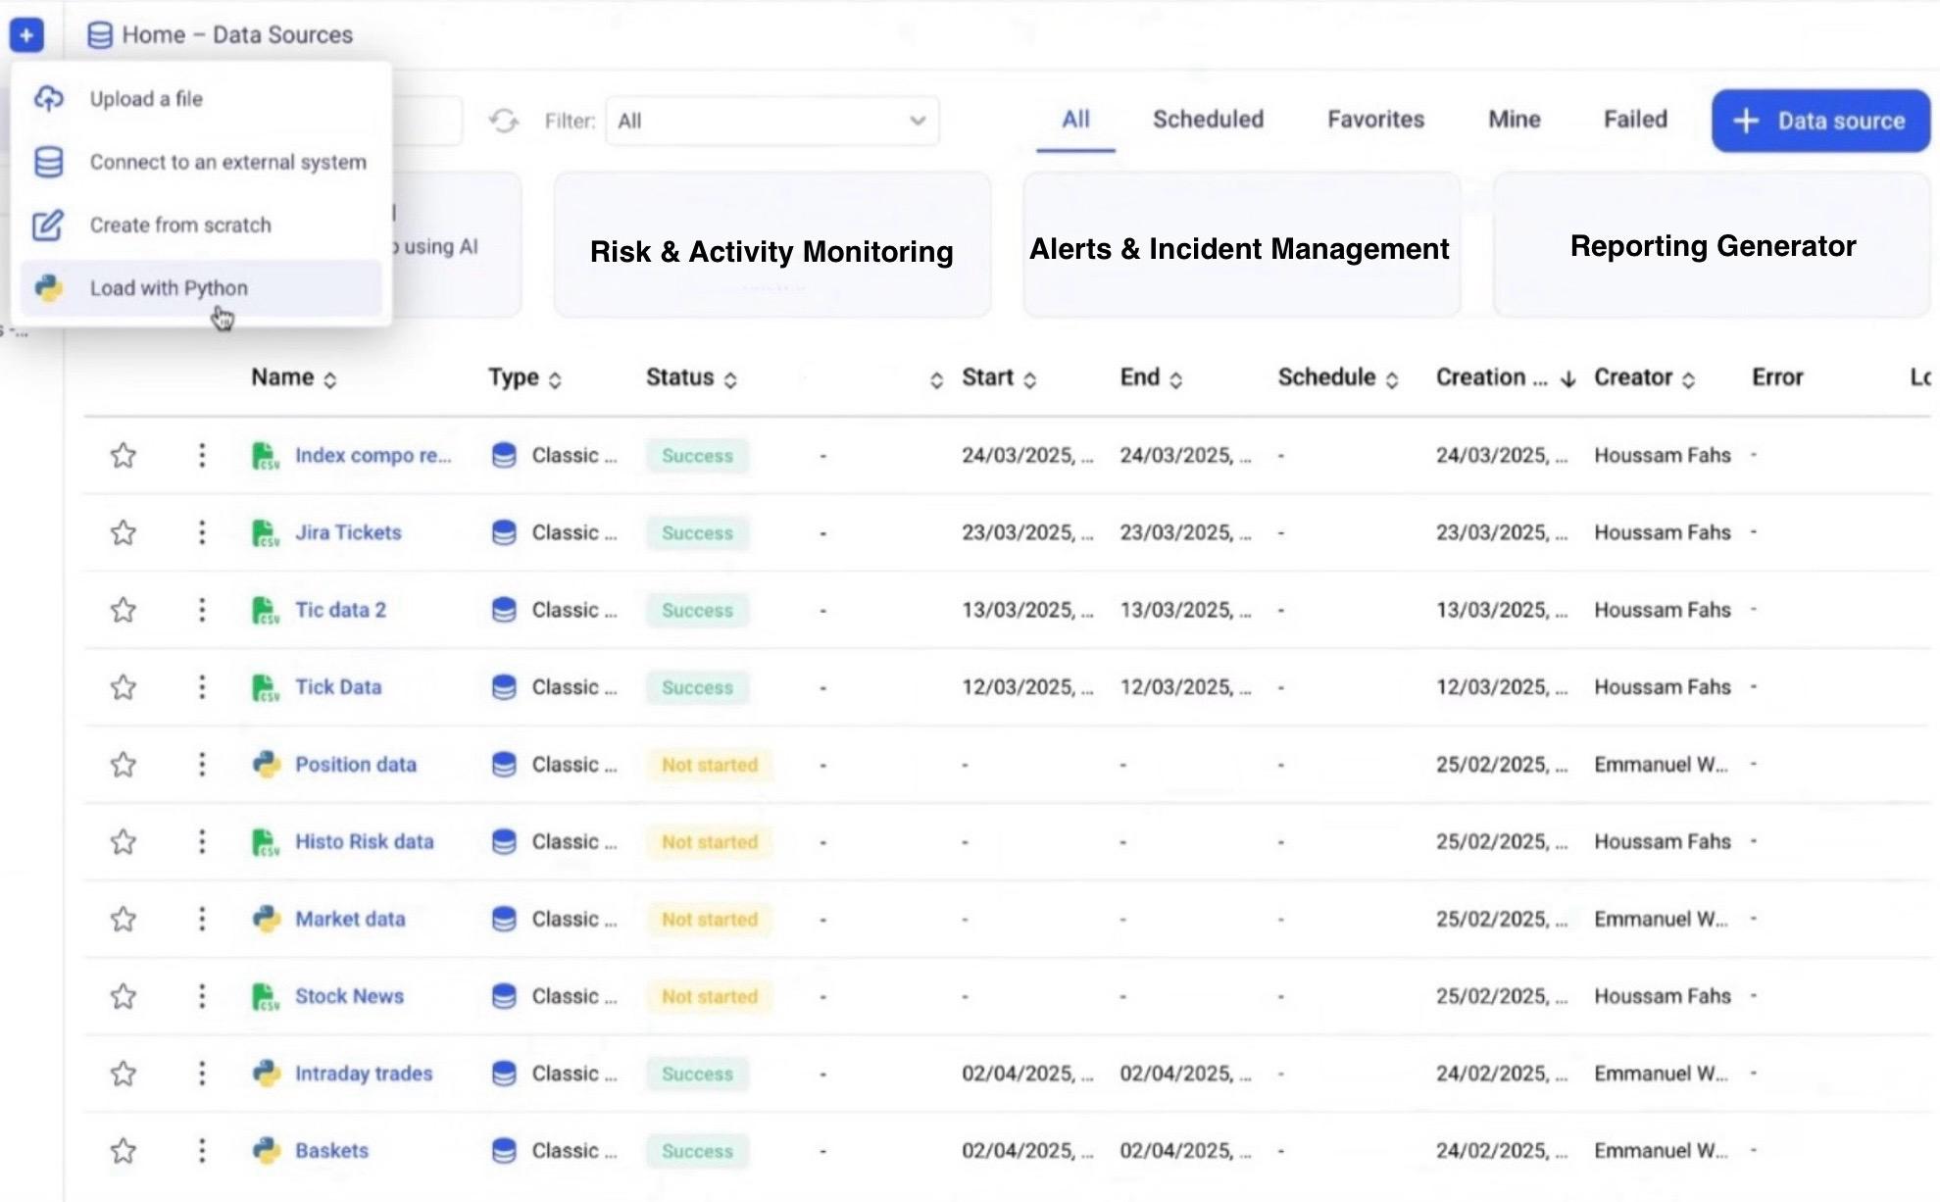Sort the table by Name column
The height and width of the screenshot is (1202, 1940).
[293, 378]
